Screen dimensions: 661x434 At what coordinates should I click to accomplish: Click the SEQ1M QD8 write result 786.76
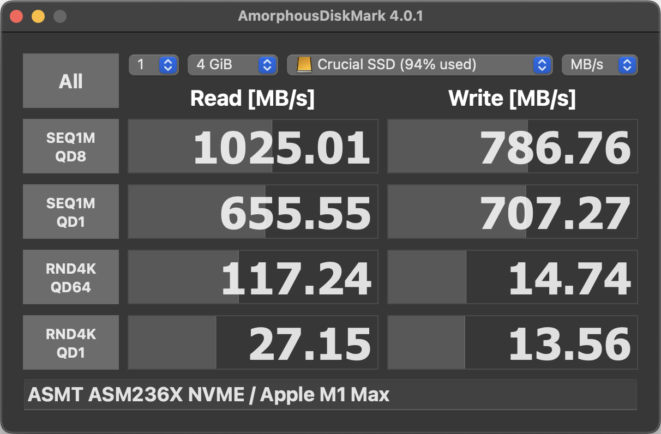click(513, 146)
